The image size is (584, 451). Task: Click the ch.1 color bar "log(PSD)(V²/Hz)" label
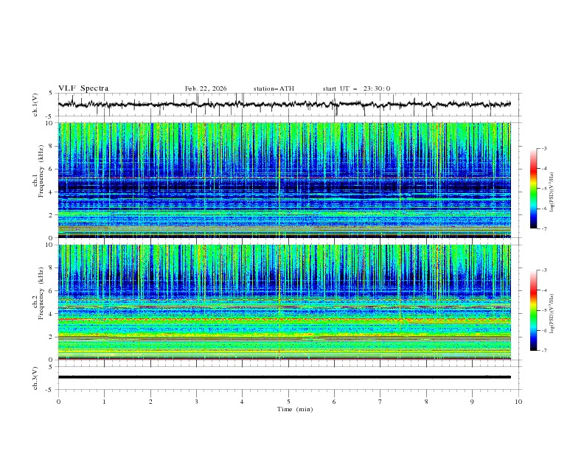coord(552,192)
